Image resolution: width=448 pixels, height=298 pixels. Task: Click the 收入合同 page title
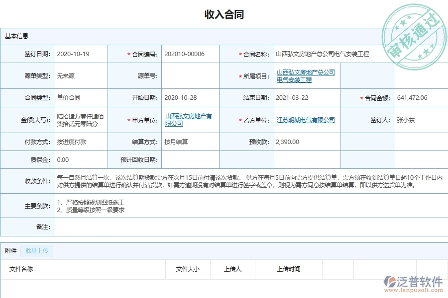pyautogui.click(x=224, y=14)
